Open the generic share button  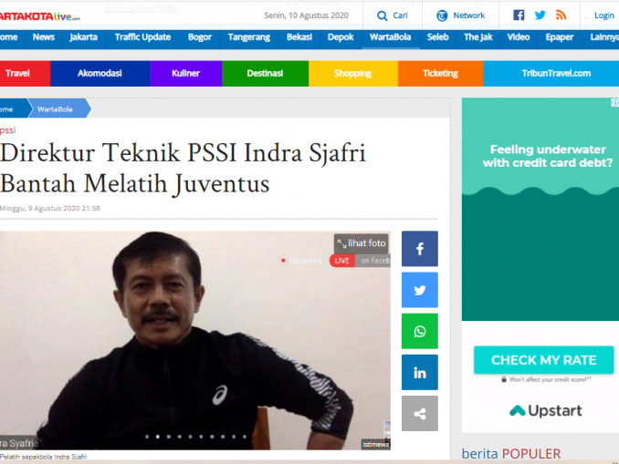tap(420, 414)
